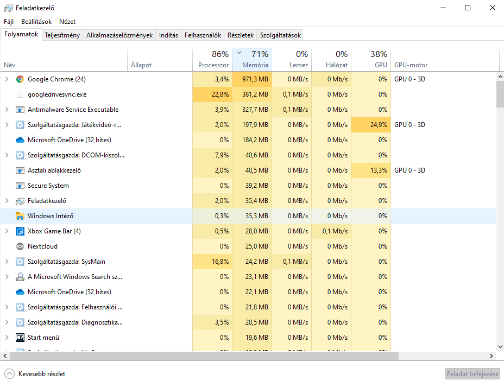Sort by the Memória column header
The image size is (504, 387).
(252, 60)
